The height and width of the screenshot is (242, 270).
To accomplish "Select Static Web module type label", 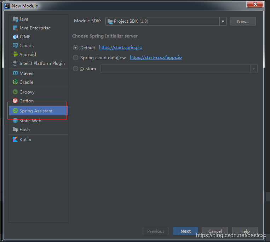I will point(30,121).
